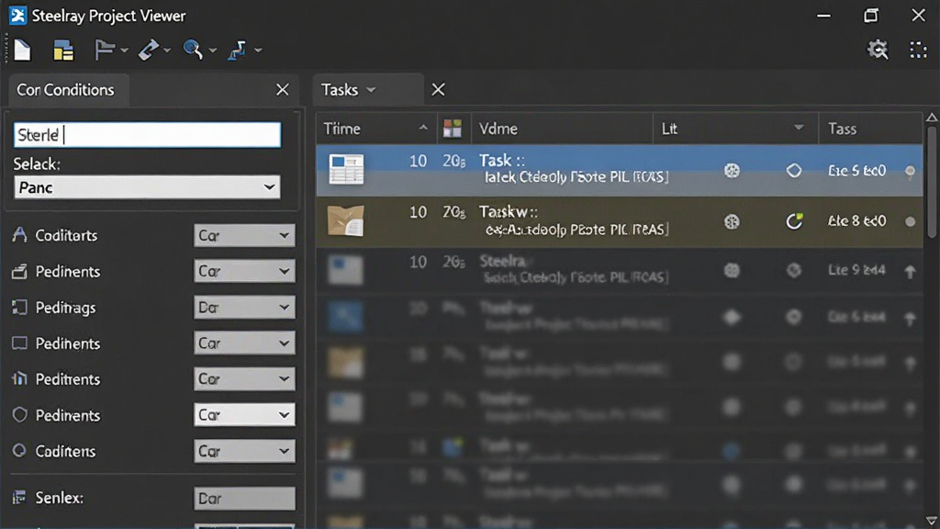
Task: Click the diamond status icon in Task :: row
Action: (x=794, y=171)
